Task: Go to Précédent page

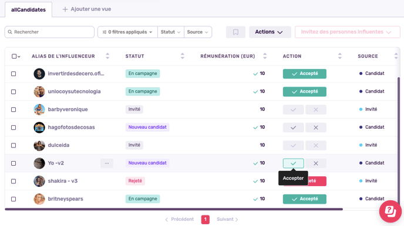Action: coord(179,220)
